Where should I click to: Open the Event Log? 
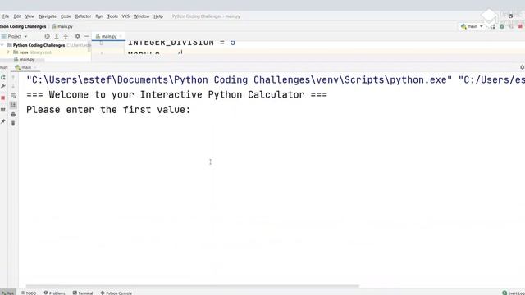pos(514,293)
